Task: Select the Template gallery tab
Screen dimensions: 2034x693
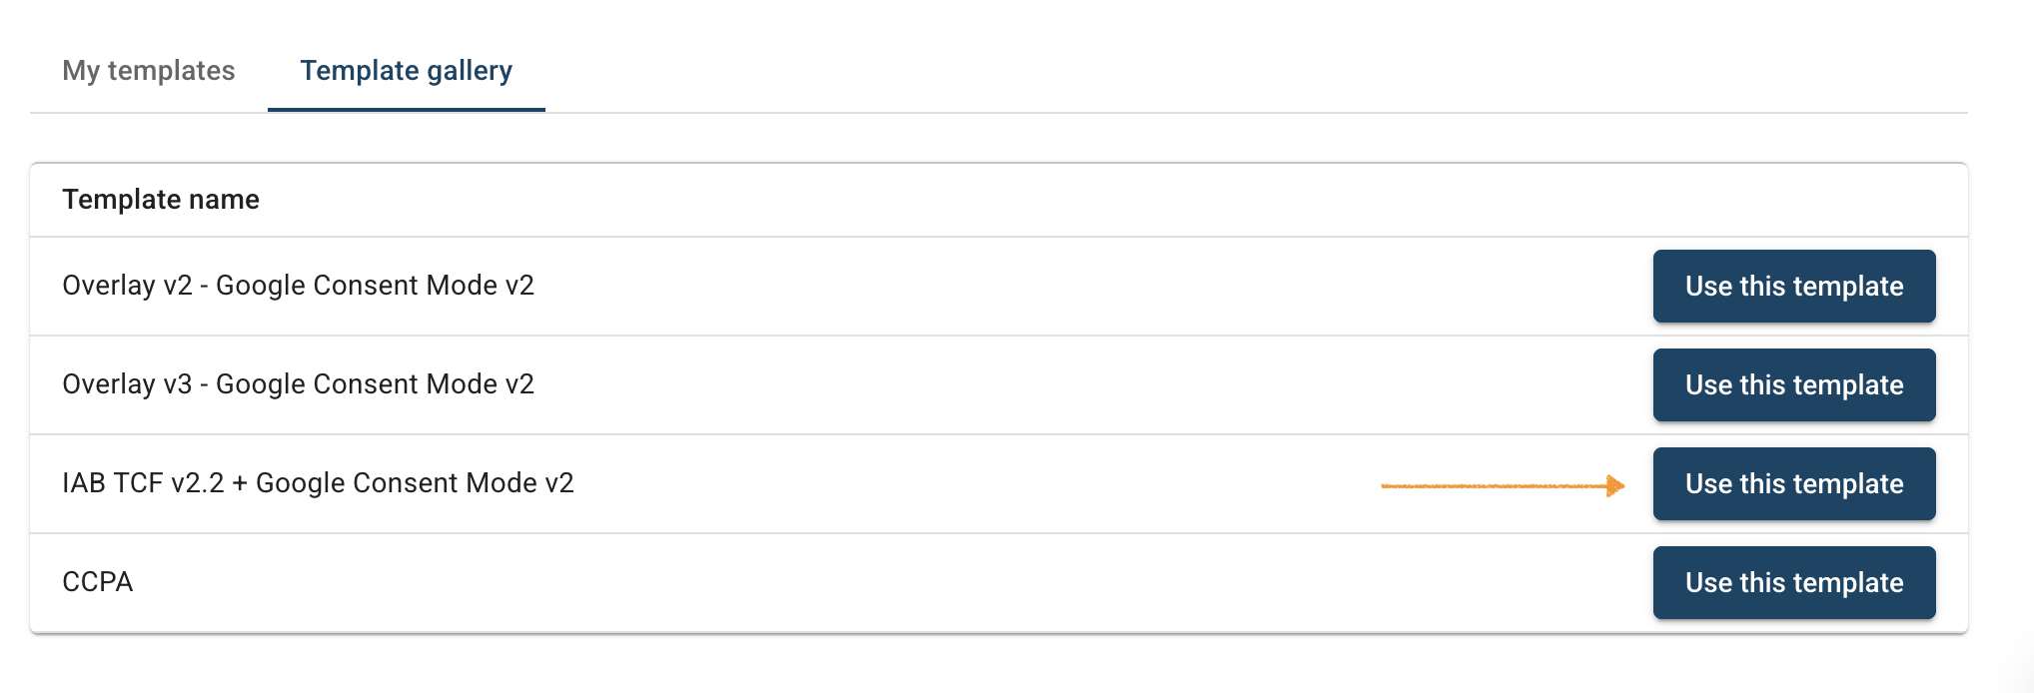Action: 406,71
